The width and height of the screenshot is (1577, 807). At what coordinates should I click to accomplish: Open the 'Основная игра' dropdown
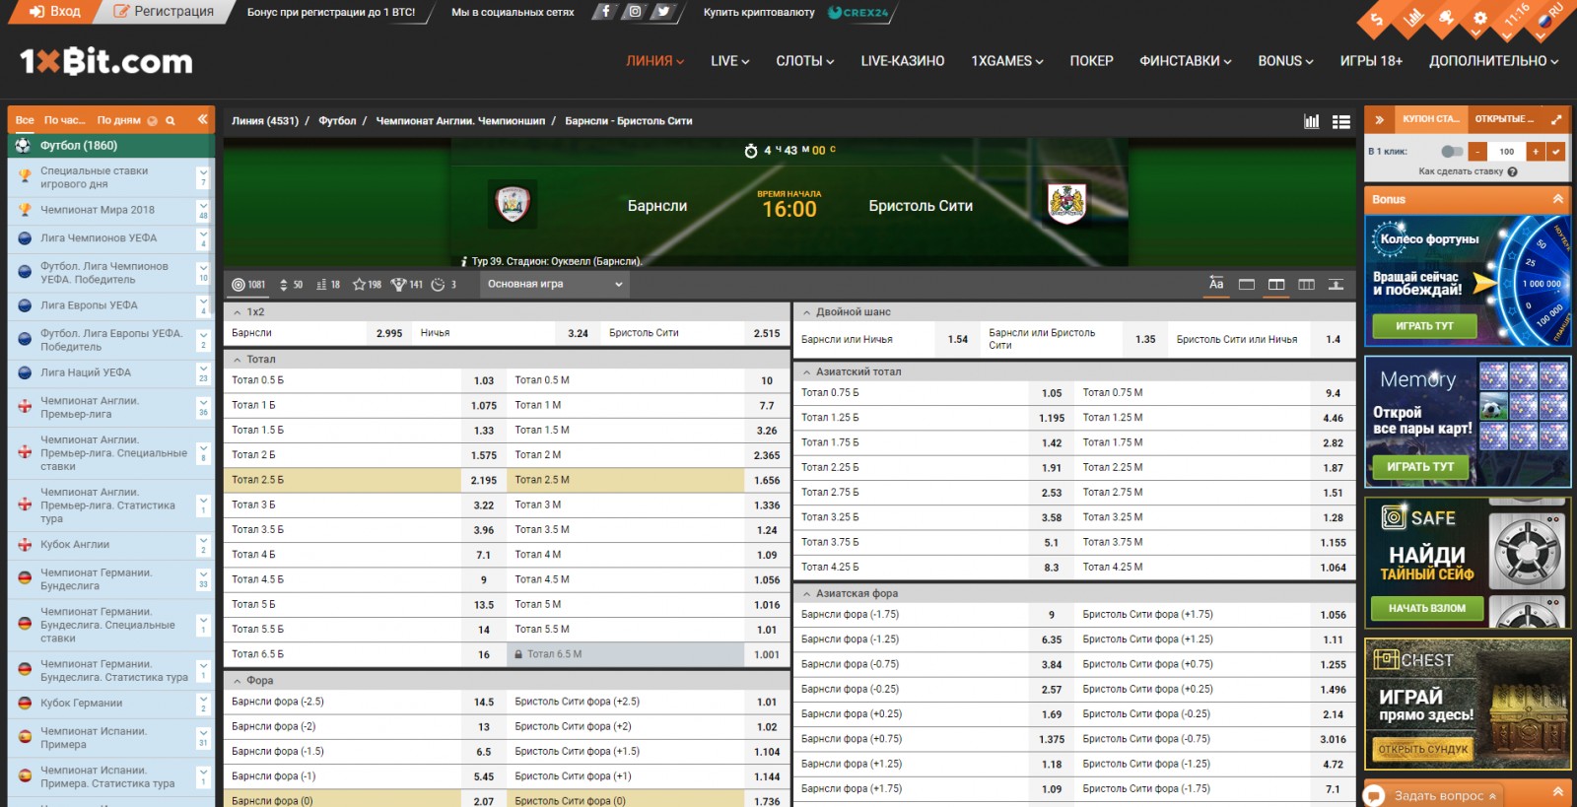[x=555, y=284]
